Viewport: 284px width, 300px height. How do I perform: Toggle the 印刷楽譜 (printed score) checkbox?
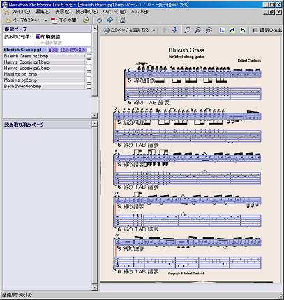(38, 37)
